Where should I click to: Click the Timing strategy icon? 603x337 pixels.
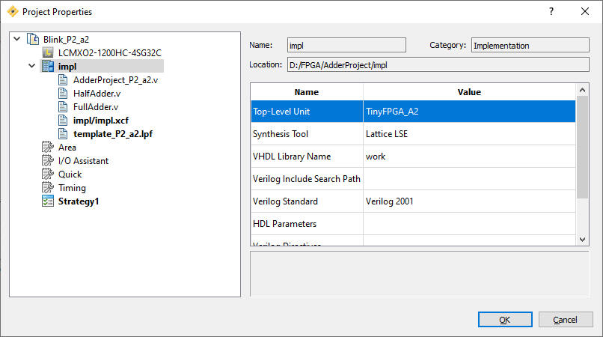click(48, 187)
